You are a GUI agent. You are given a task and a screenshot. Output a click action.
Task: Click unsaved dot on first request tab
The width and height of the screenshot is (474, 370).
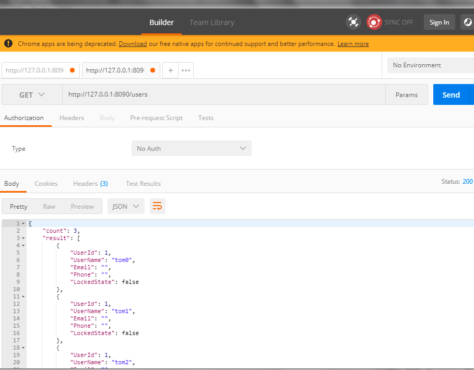coord(72,70)
